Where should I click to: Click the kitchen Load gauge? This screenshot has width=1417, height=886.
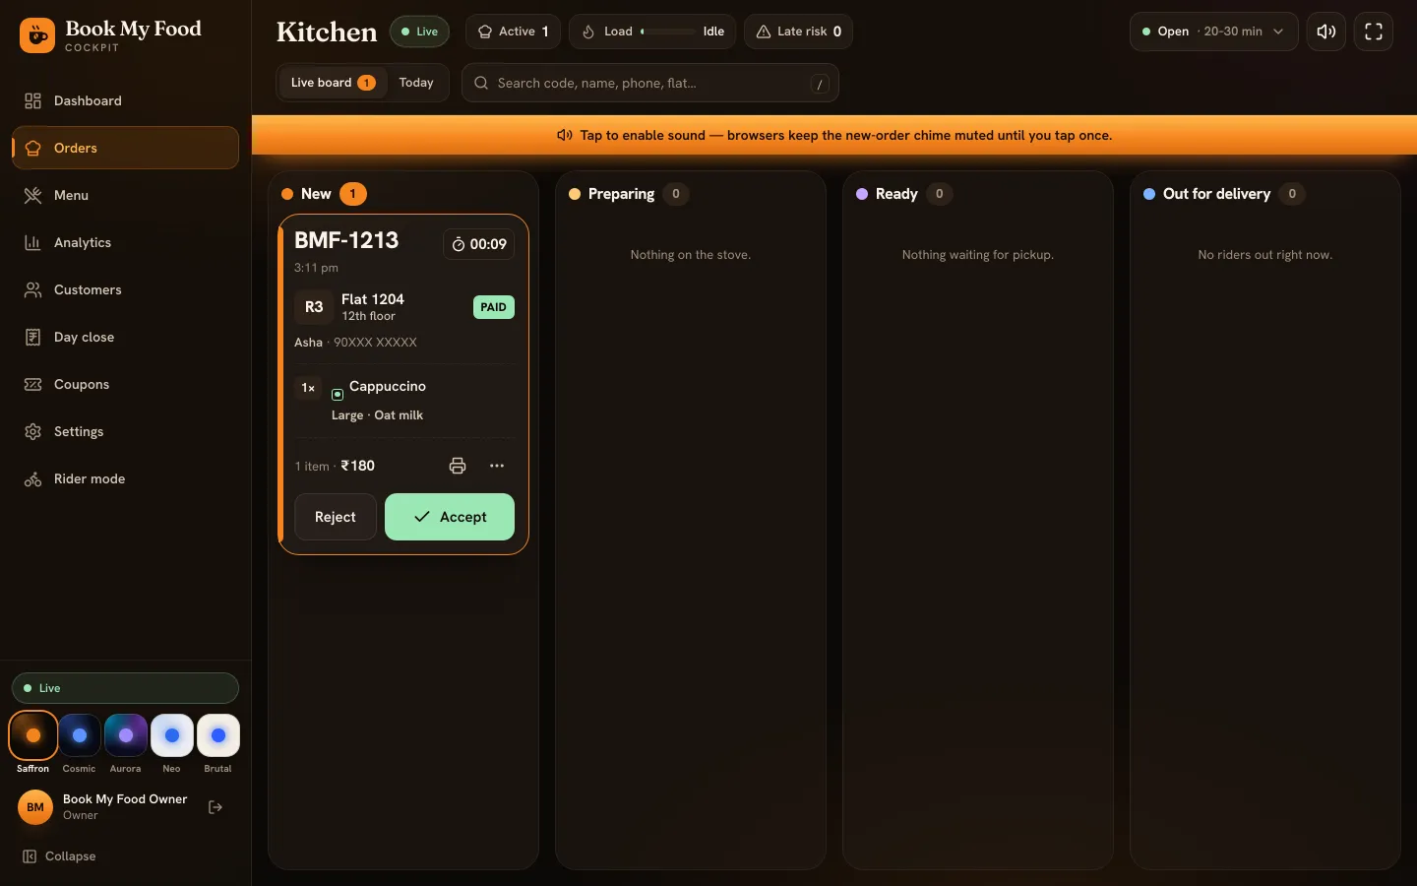pos(652,32)
